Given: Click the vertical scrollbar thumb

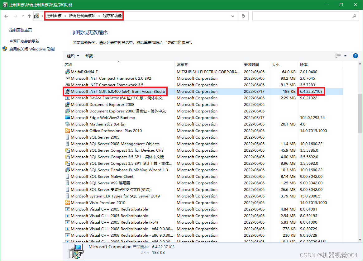Looking at the screenshot, I should (x=360, y=113).
